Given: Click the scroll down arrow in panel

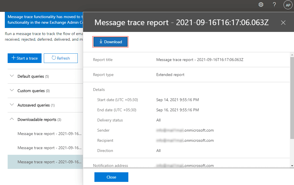Looking at the screenshot, I should coord(292,166).
